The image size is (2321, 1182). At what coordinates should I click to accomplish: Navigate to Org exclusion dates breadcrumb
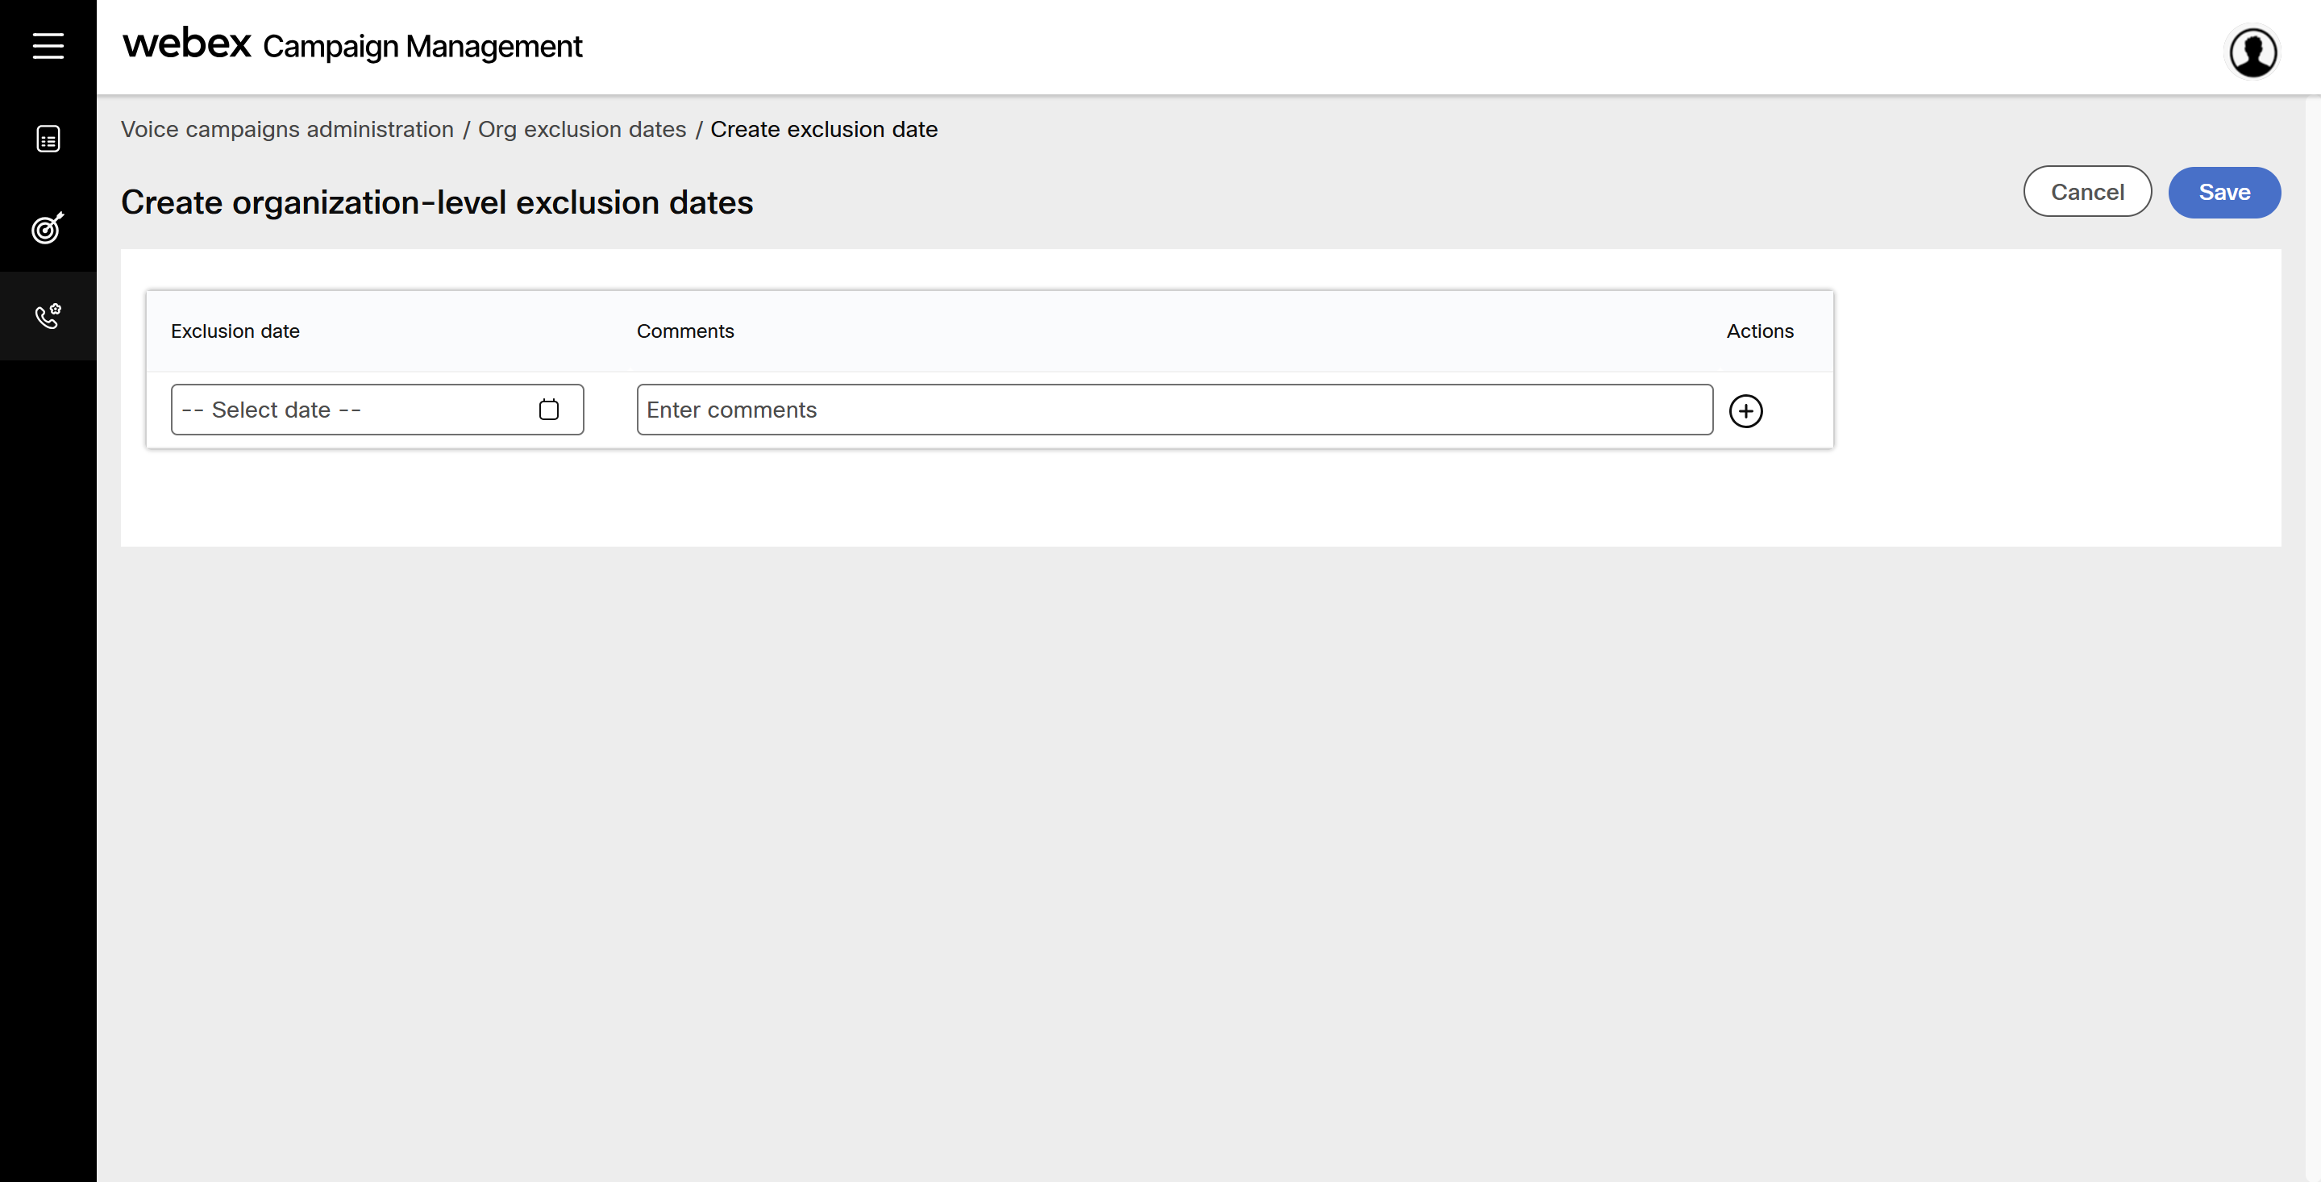click(582, 130)
